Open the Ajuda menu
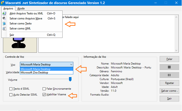Screen dimensions: 182x111 (x=21, y=8)
